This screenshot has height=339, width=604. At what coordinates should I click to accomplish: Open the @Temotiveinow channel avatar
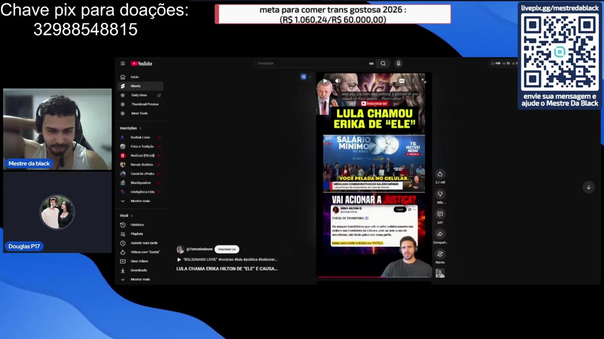pyautogui.click(x=180, y=250)
